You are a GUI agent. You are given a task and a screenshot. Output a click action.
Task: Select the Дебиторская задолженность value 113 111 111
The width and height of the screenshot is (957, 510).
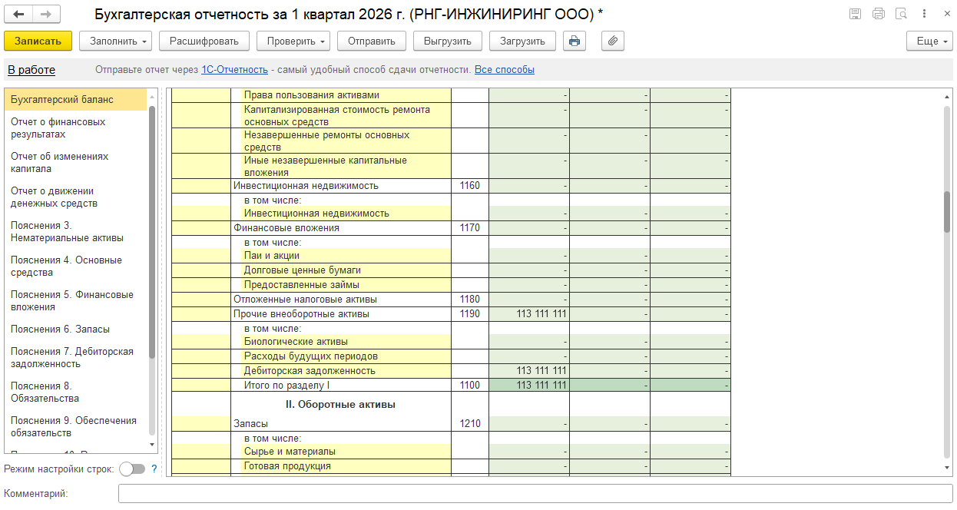point(529,371)
